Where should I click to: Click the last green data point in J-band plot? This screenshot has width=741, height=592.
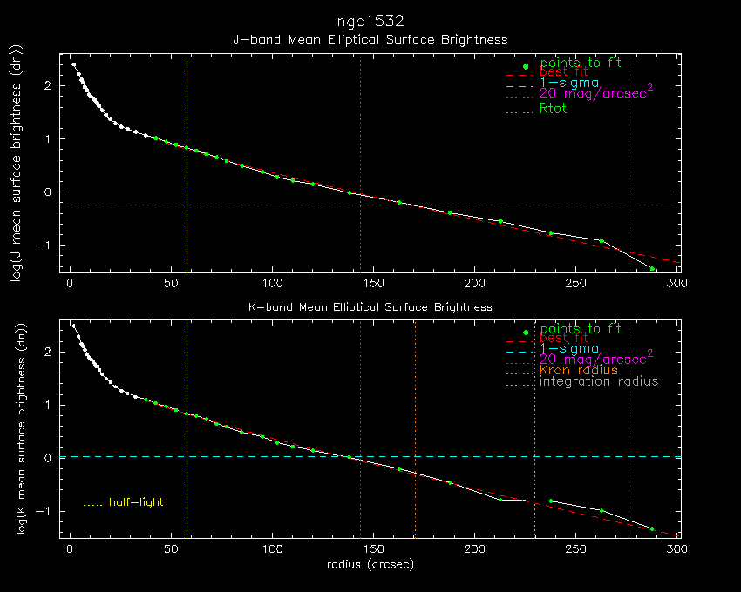tap(652, 268)
